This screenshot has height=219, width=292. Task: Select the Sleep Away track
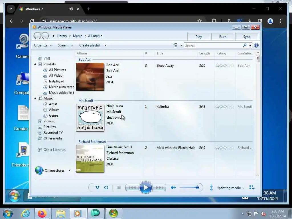165,66
